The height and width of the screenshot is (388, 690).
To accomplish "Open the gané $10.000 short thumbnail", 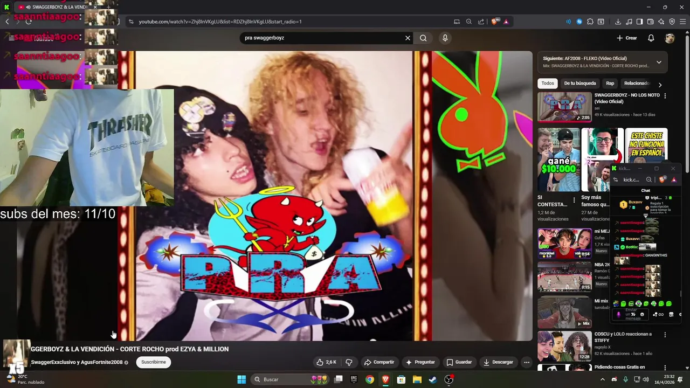I will 558,160.
